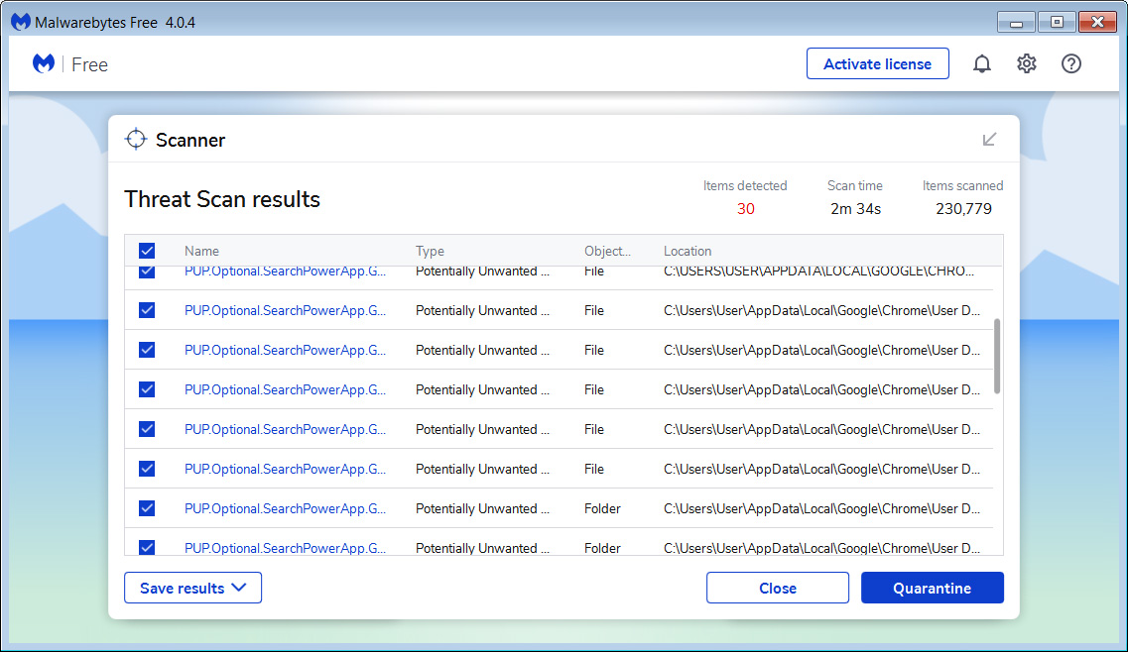Click the Malwarebytes logo in the header
The image size is (1128, 652).
tap(43, 62)
